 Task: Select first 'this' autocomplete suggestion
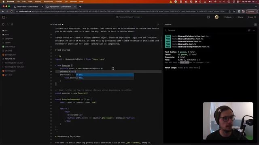(x=105, y=75)
